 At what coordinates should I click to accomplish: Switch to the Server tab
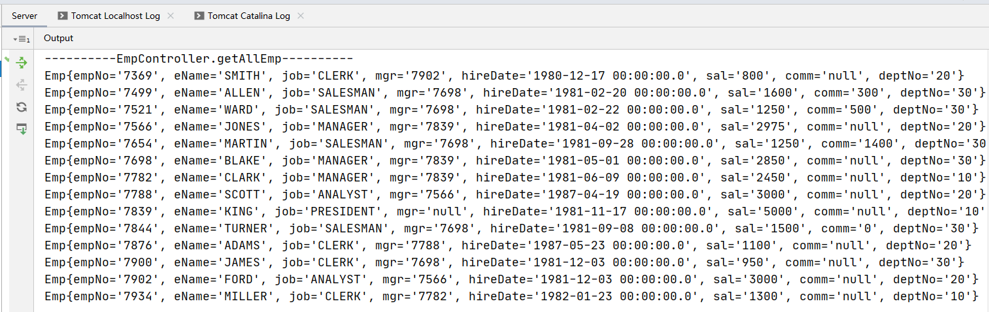point(25,16)
